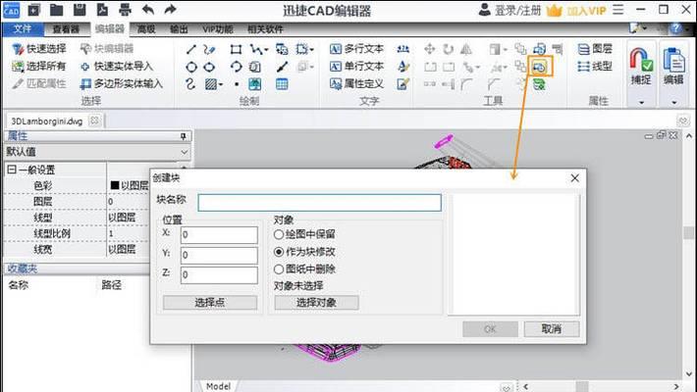Click the X position input field
This screenshot has width=697, height=392.
coord(219,234)
